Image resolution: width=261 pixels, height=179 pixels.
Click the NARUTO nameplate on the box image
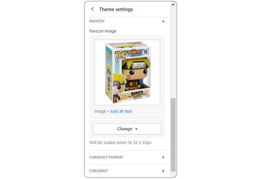(137, 93)
